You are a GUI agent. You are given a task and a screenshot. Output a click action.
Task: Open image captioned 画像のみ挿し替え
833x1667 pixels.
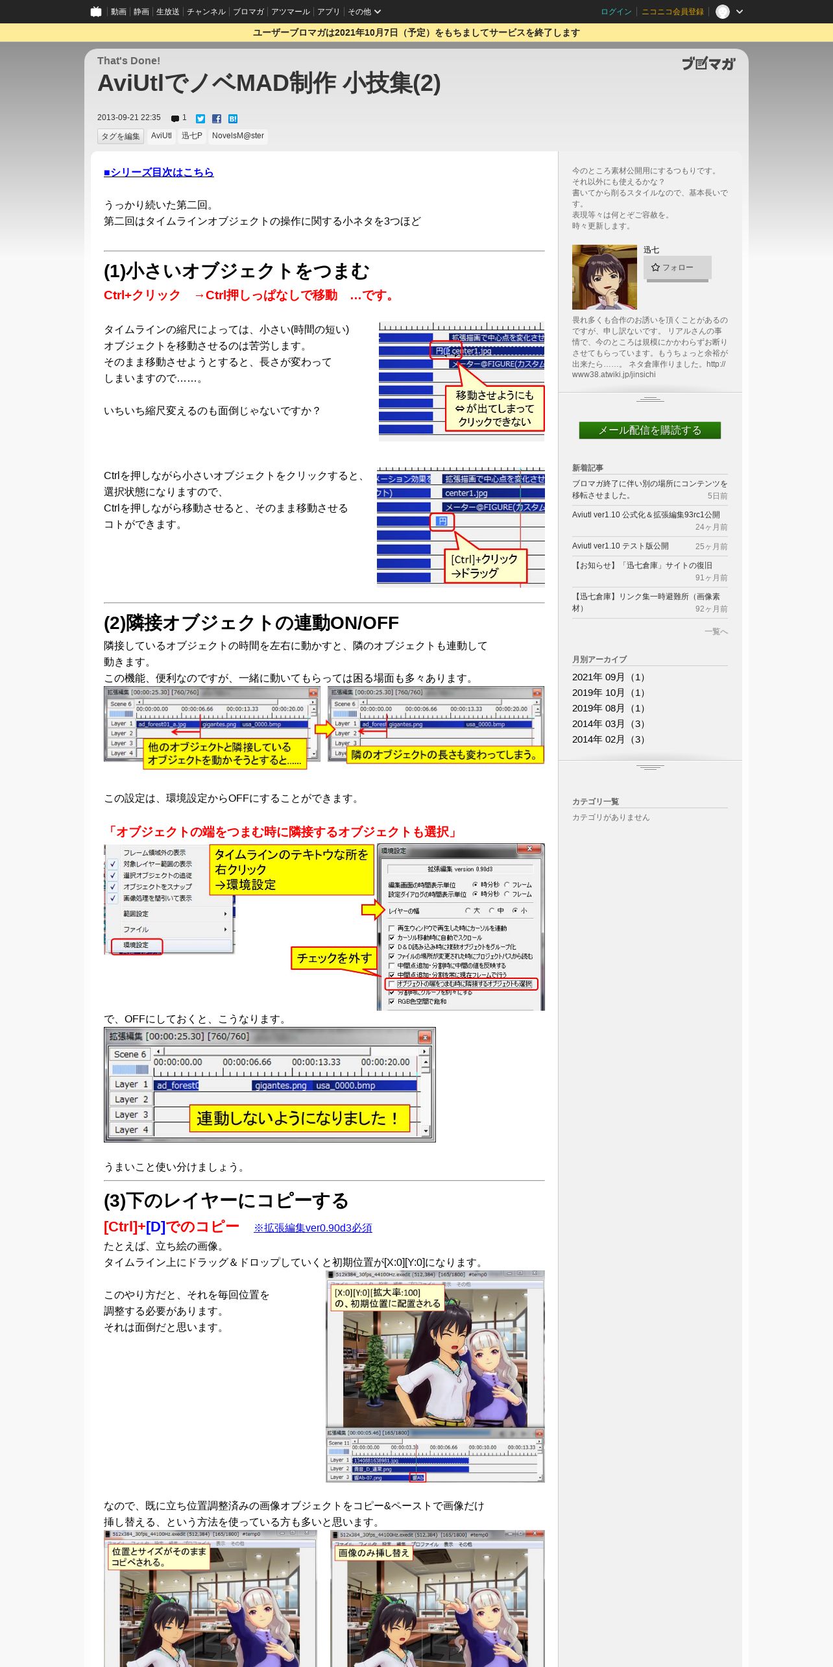[438, 1598]
